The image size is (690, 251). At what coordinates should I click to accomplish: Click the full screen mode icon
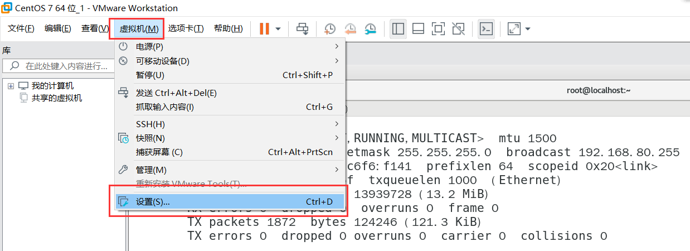tap(439, 28)
